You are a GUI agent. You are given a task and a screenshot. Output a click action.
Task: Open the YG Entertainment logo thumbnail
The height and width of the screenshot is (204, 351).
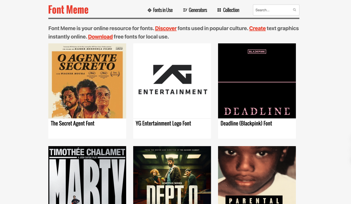tap(172, 81)
